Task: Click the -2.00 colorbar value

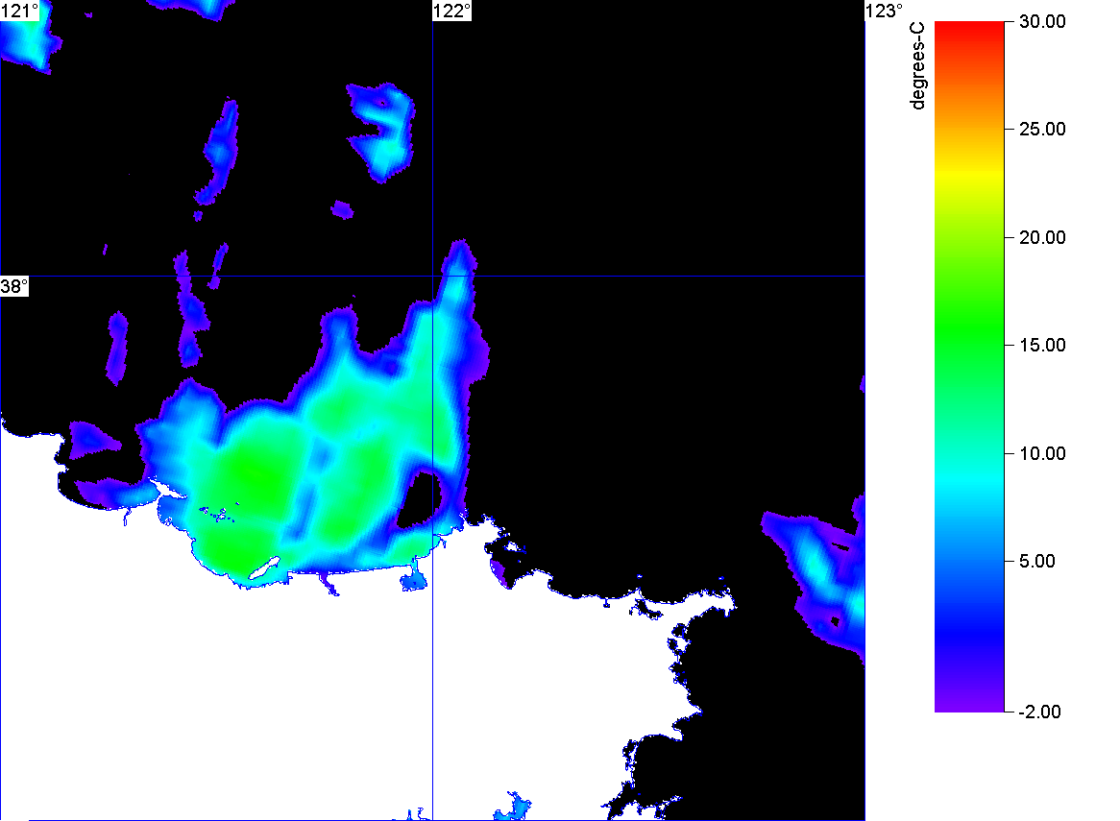Action: 1039,712
